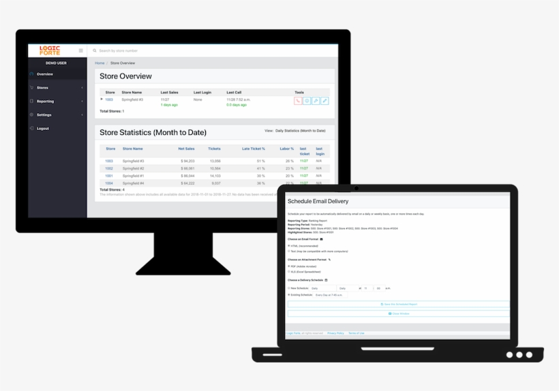
Task: Open store 1001 link in statistics table
Action: coord(109,176)
